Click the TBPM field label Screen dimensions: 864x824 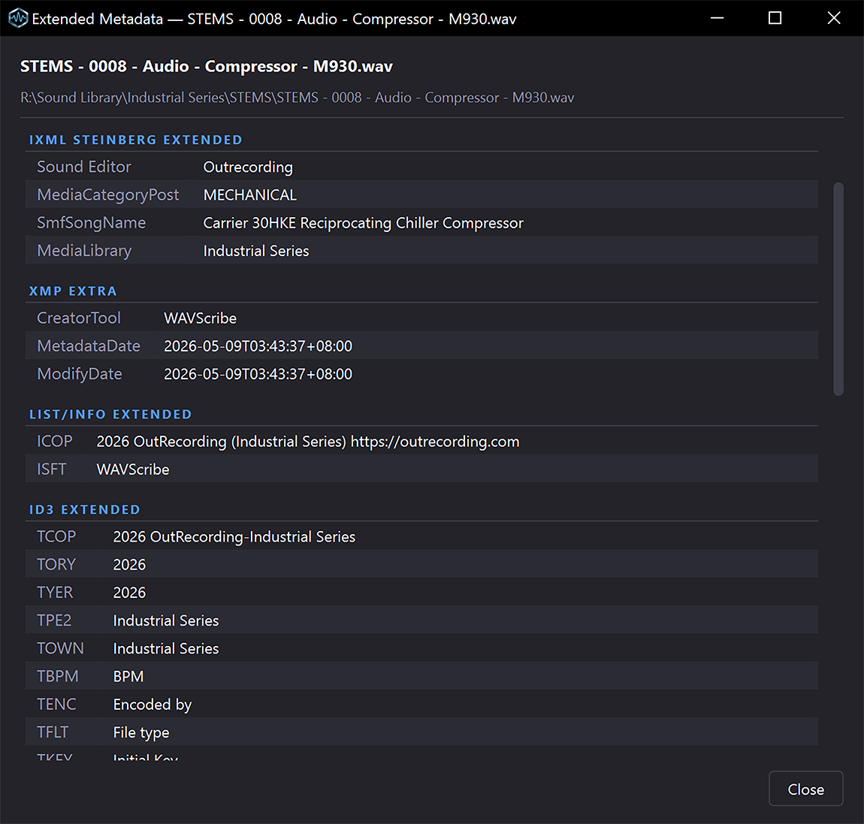click(58, 676)
